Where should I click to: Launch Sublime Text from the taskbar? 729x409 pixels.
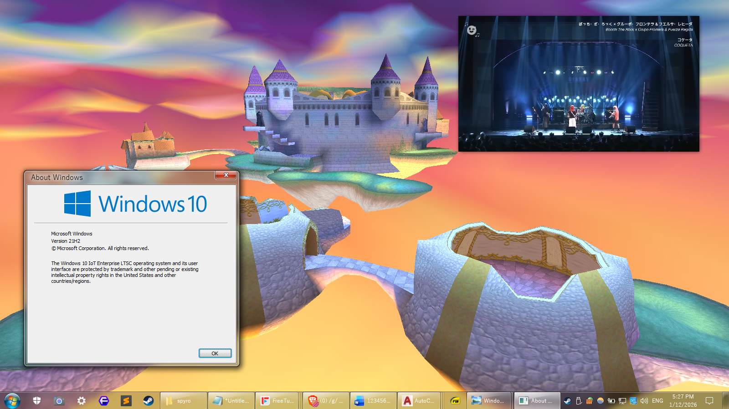pos(126,401)
